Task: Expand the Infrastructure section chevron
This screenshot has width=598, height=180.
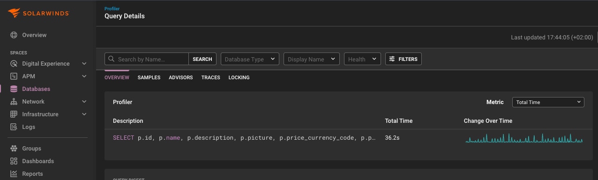Action: [x=84, y=114]
